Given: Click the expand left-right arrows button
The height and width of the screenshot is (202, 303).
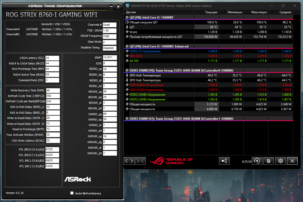Looking at the screenshot, I should coord(129,161).
